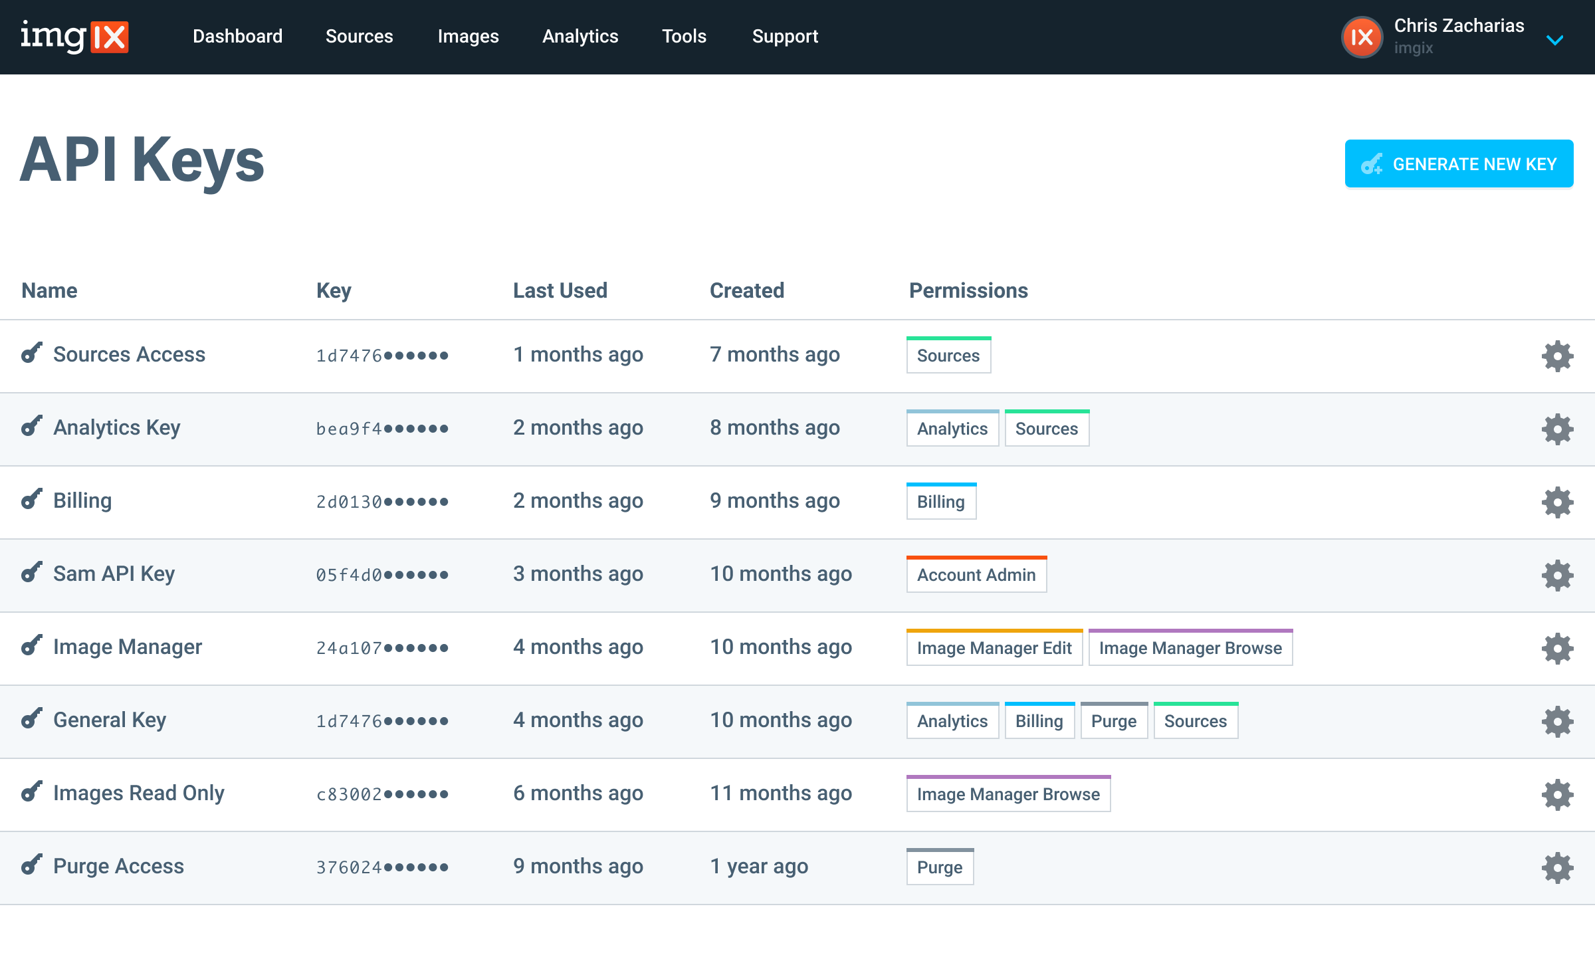
Task: Navigate to the Support section
Action: coord(785,37)
